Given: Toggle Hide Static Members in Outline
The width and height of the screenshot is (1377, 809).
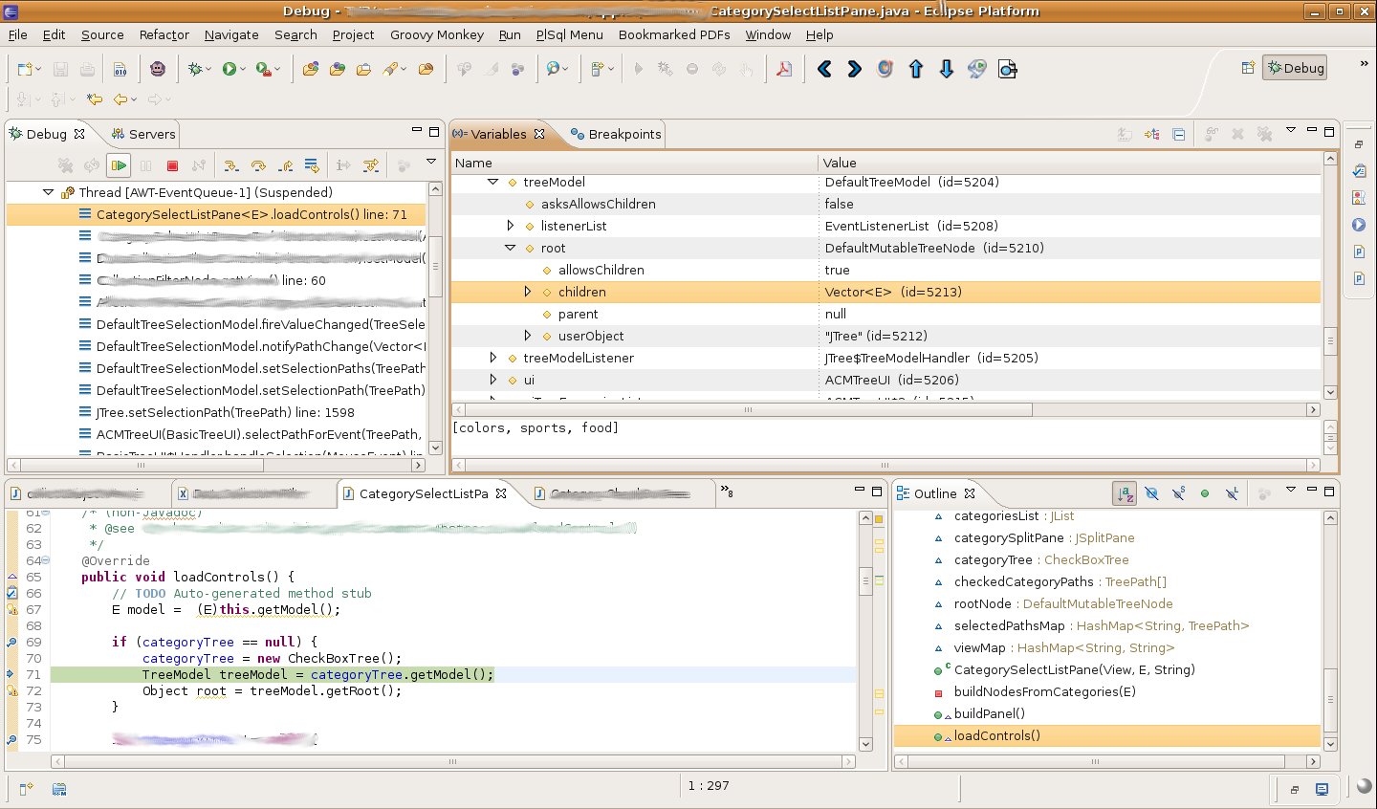Looking at the screenshot, I should tap(1178, 493).
